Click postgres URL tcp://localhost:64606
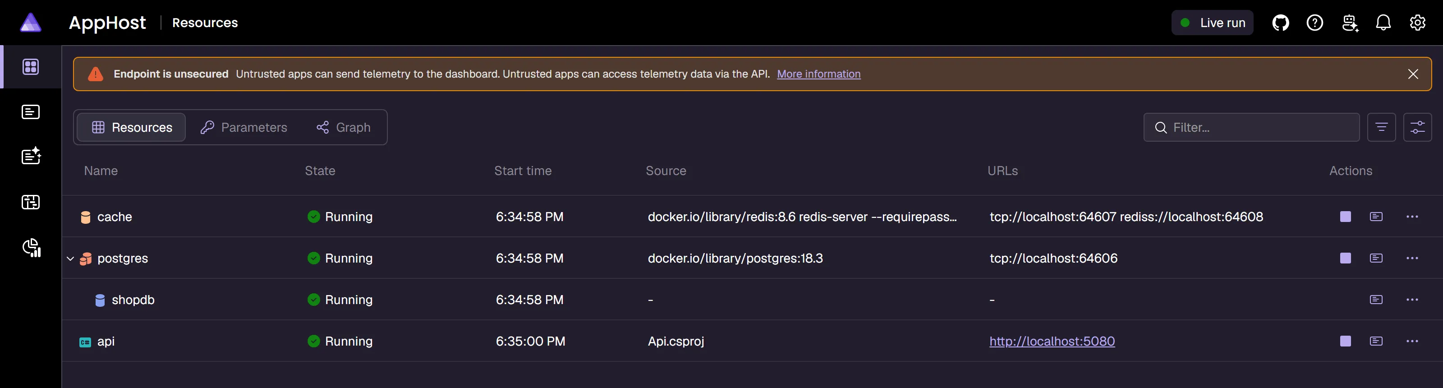 click(x=1053, y=259)
